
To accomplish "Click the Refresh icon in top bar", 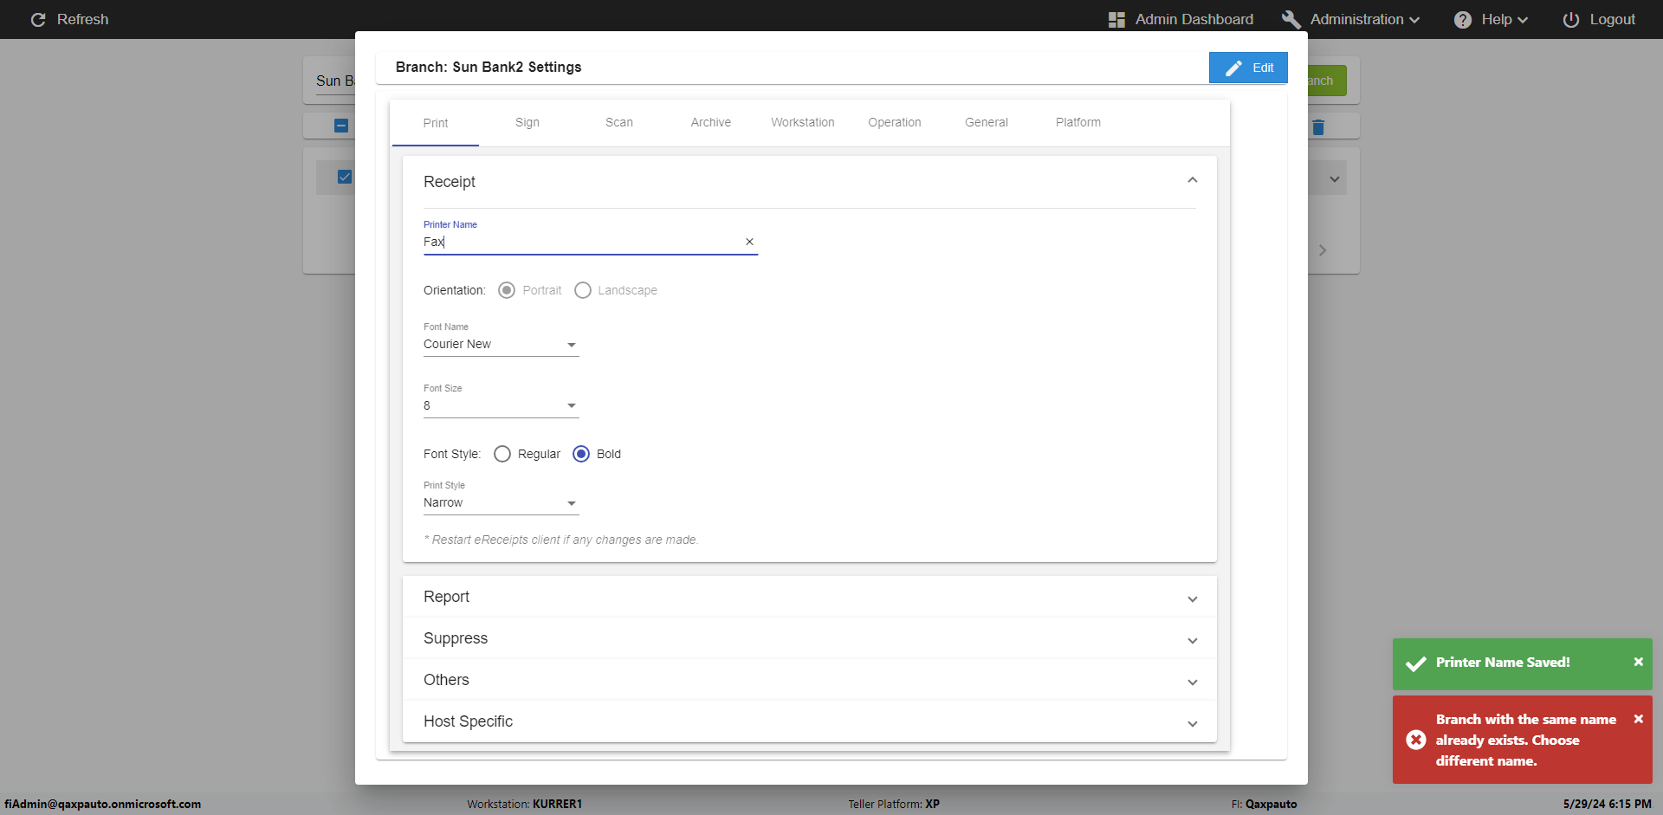I will (38, 19).
